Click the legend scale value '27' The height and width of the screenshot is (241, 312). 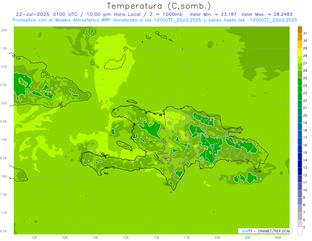305,63
